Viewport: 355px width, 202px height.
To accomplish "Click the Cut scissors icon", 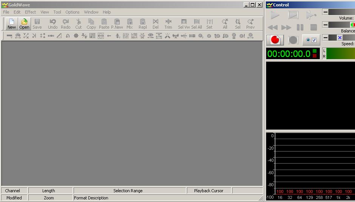I will (78, 24).
